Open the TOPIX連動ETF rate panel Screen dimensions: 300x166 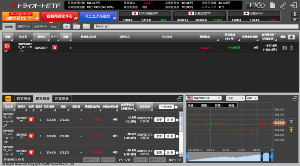point(145,16)
